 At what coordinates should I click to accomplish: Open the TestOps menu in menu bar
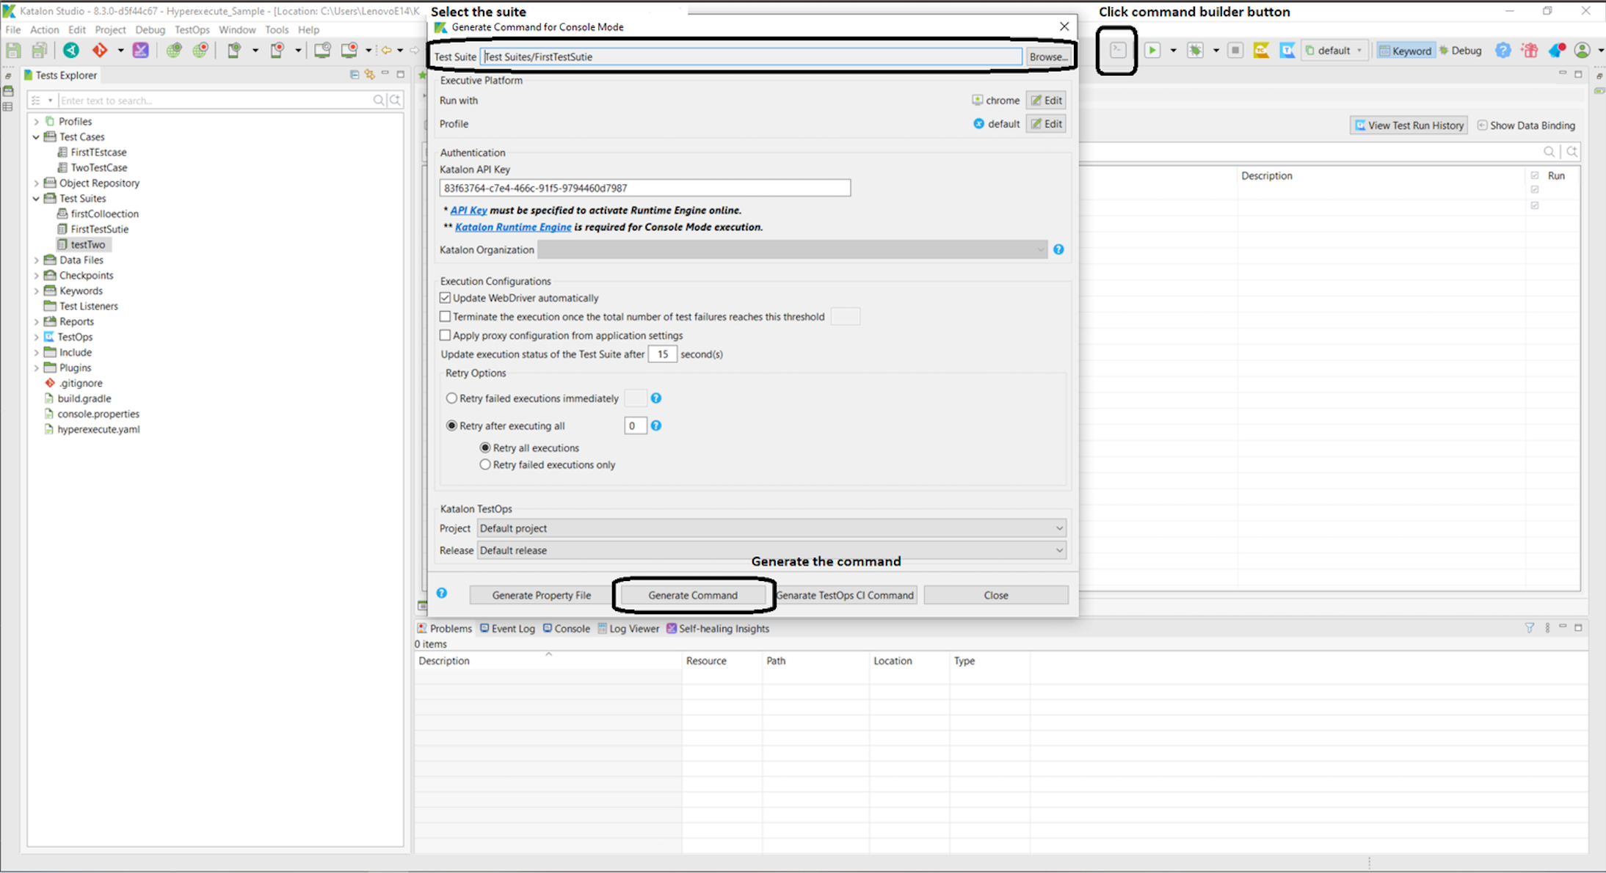click(192, 30)
